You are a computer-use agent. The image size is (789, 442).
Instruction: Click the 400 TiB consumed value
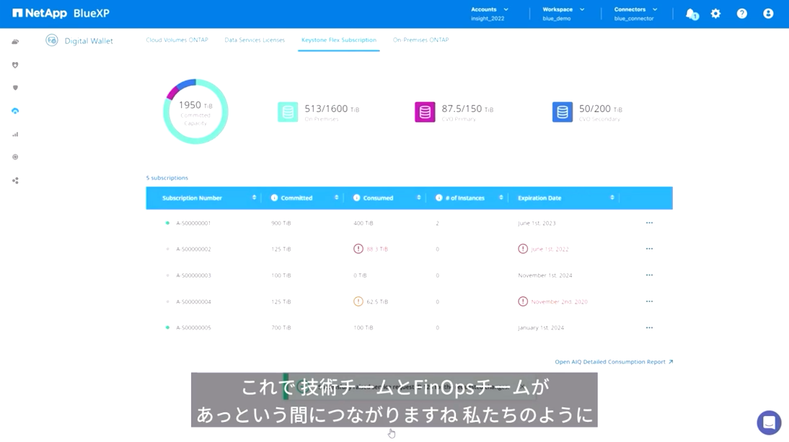[x=363, y=224]
